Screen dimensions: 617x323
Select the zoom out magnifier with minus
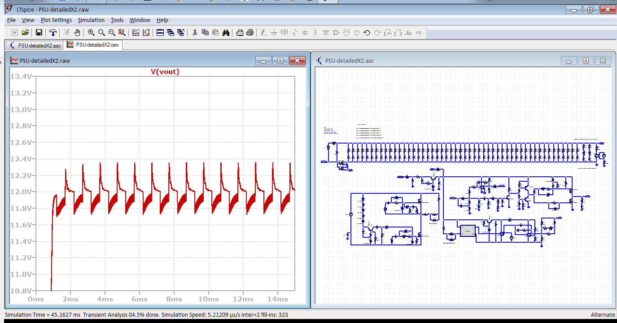pos(112,32)
